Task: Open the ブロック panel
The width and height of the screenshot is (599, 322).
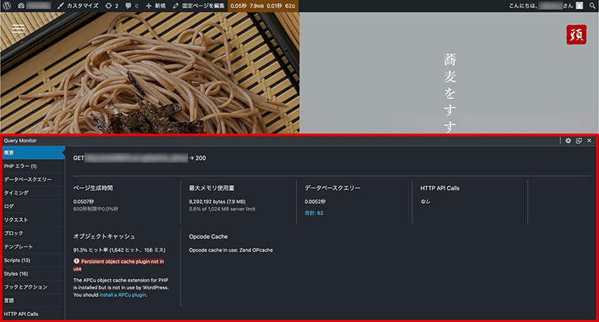Action: [33, 233]
